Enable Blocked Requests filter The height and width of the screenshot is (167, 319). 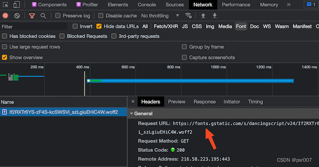62,36
